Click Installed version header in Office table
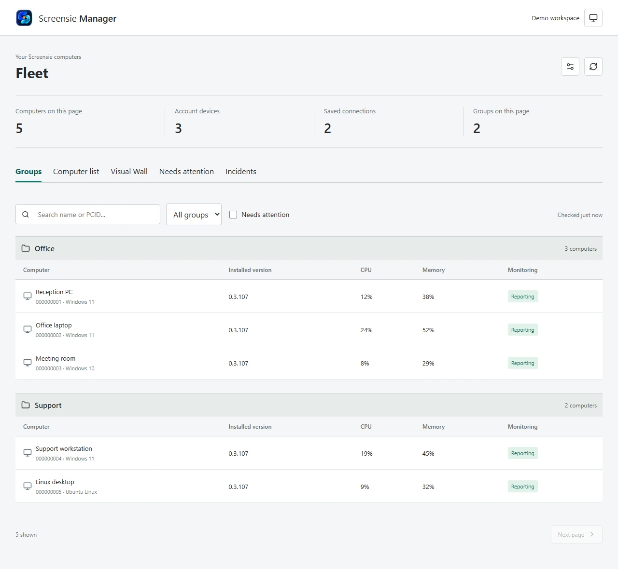 [x=250, y=270]
